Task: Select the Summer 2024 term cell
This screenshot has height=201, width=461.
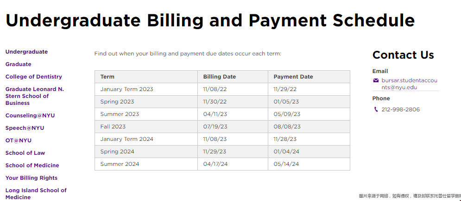Action: (x=146, y=164)
